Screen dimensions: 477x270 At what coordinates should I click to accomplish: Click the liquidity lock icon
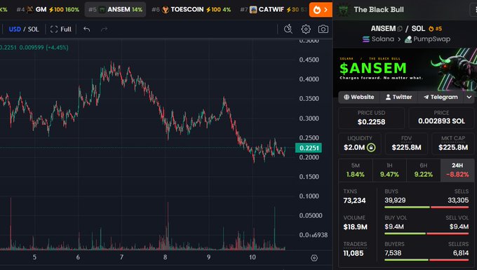click(371, 147)
